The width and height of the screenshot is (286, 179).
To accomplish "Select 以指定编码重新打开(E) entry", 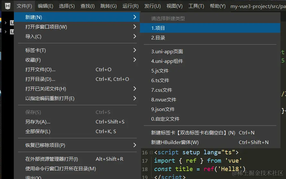I will [77, 98].
